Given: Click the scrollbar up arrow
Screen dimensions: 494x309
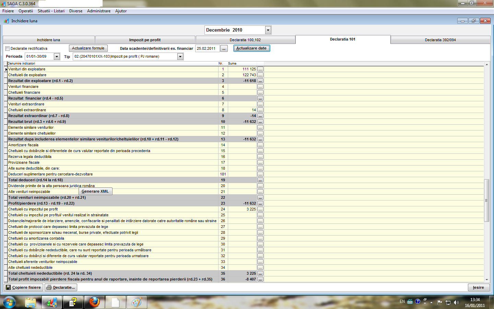Looking at the screenshot, I should 486,64.
